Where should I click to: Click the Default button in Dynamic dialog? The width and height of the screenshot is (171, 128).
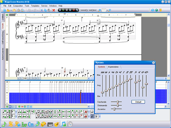[x=138, y=102]
